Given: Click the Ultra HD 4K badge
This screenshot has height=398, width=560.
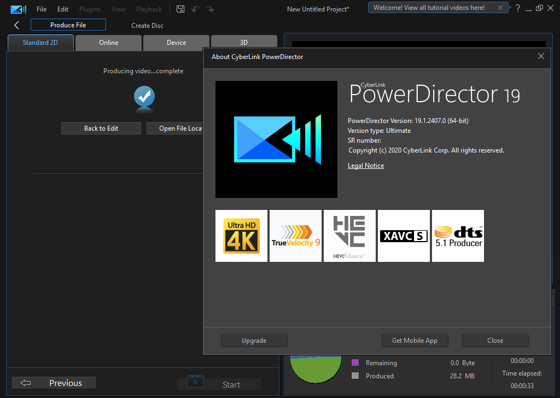Looking at the screenshot, I should point(241,236).
